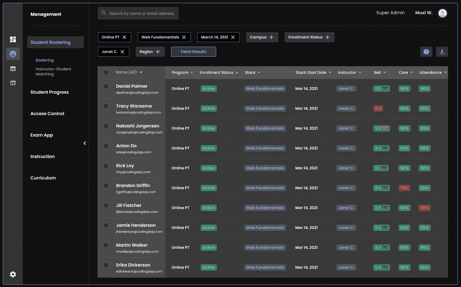Viewport: 461px width, 287px height.
Task: Remove the Online PT filter
Action: (x=124, y=37)
